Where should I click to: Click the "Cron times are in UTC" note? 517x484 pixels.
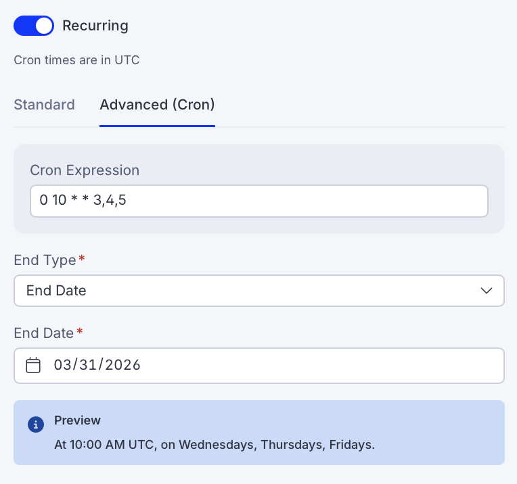point(76,60)
